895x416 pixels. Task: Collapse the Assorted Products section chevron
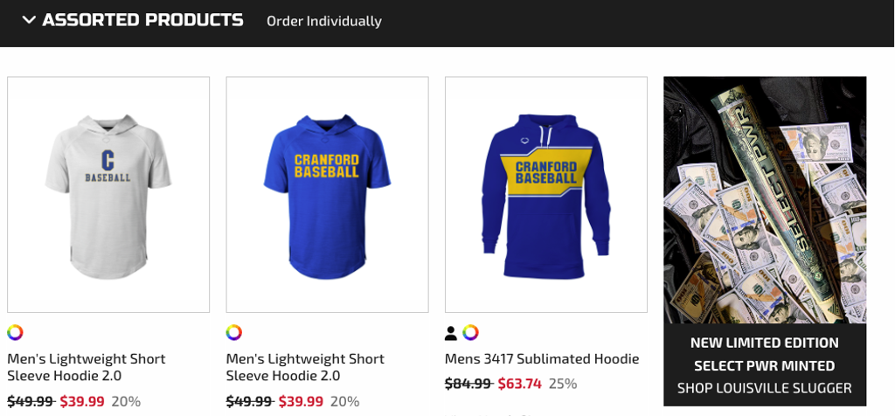pyautogui.click(x=29, y=19)
